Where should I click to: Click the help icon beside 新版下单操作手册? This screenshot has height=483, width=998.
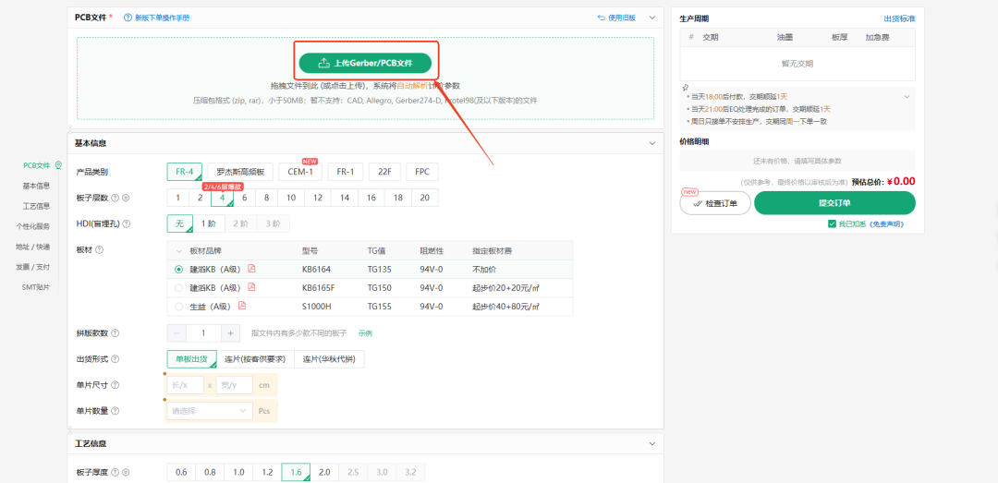tap(128, 18)
